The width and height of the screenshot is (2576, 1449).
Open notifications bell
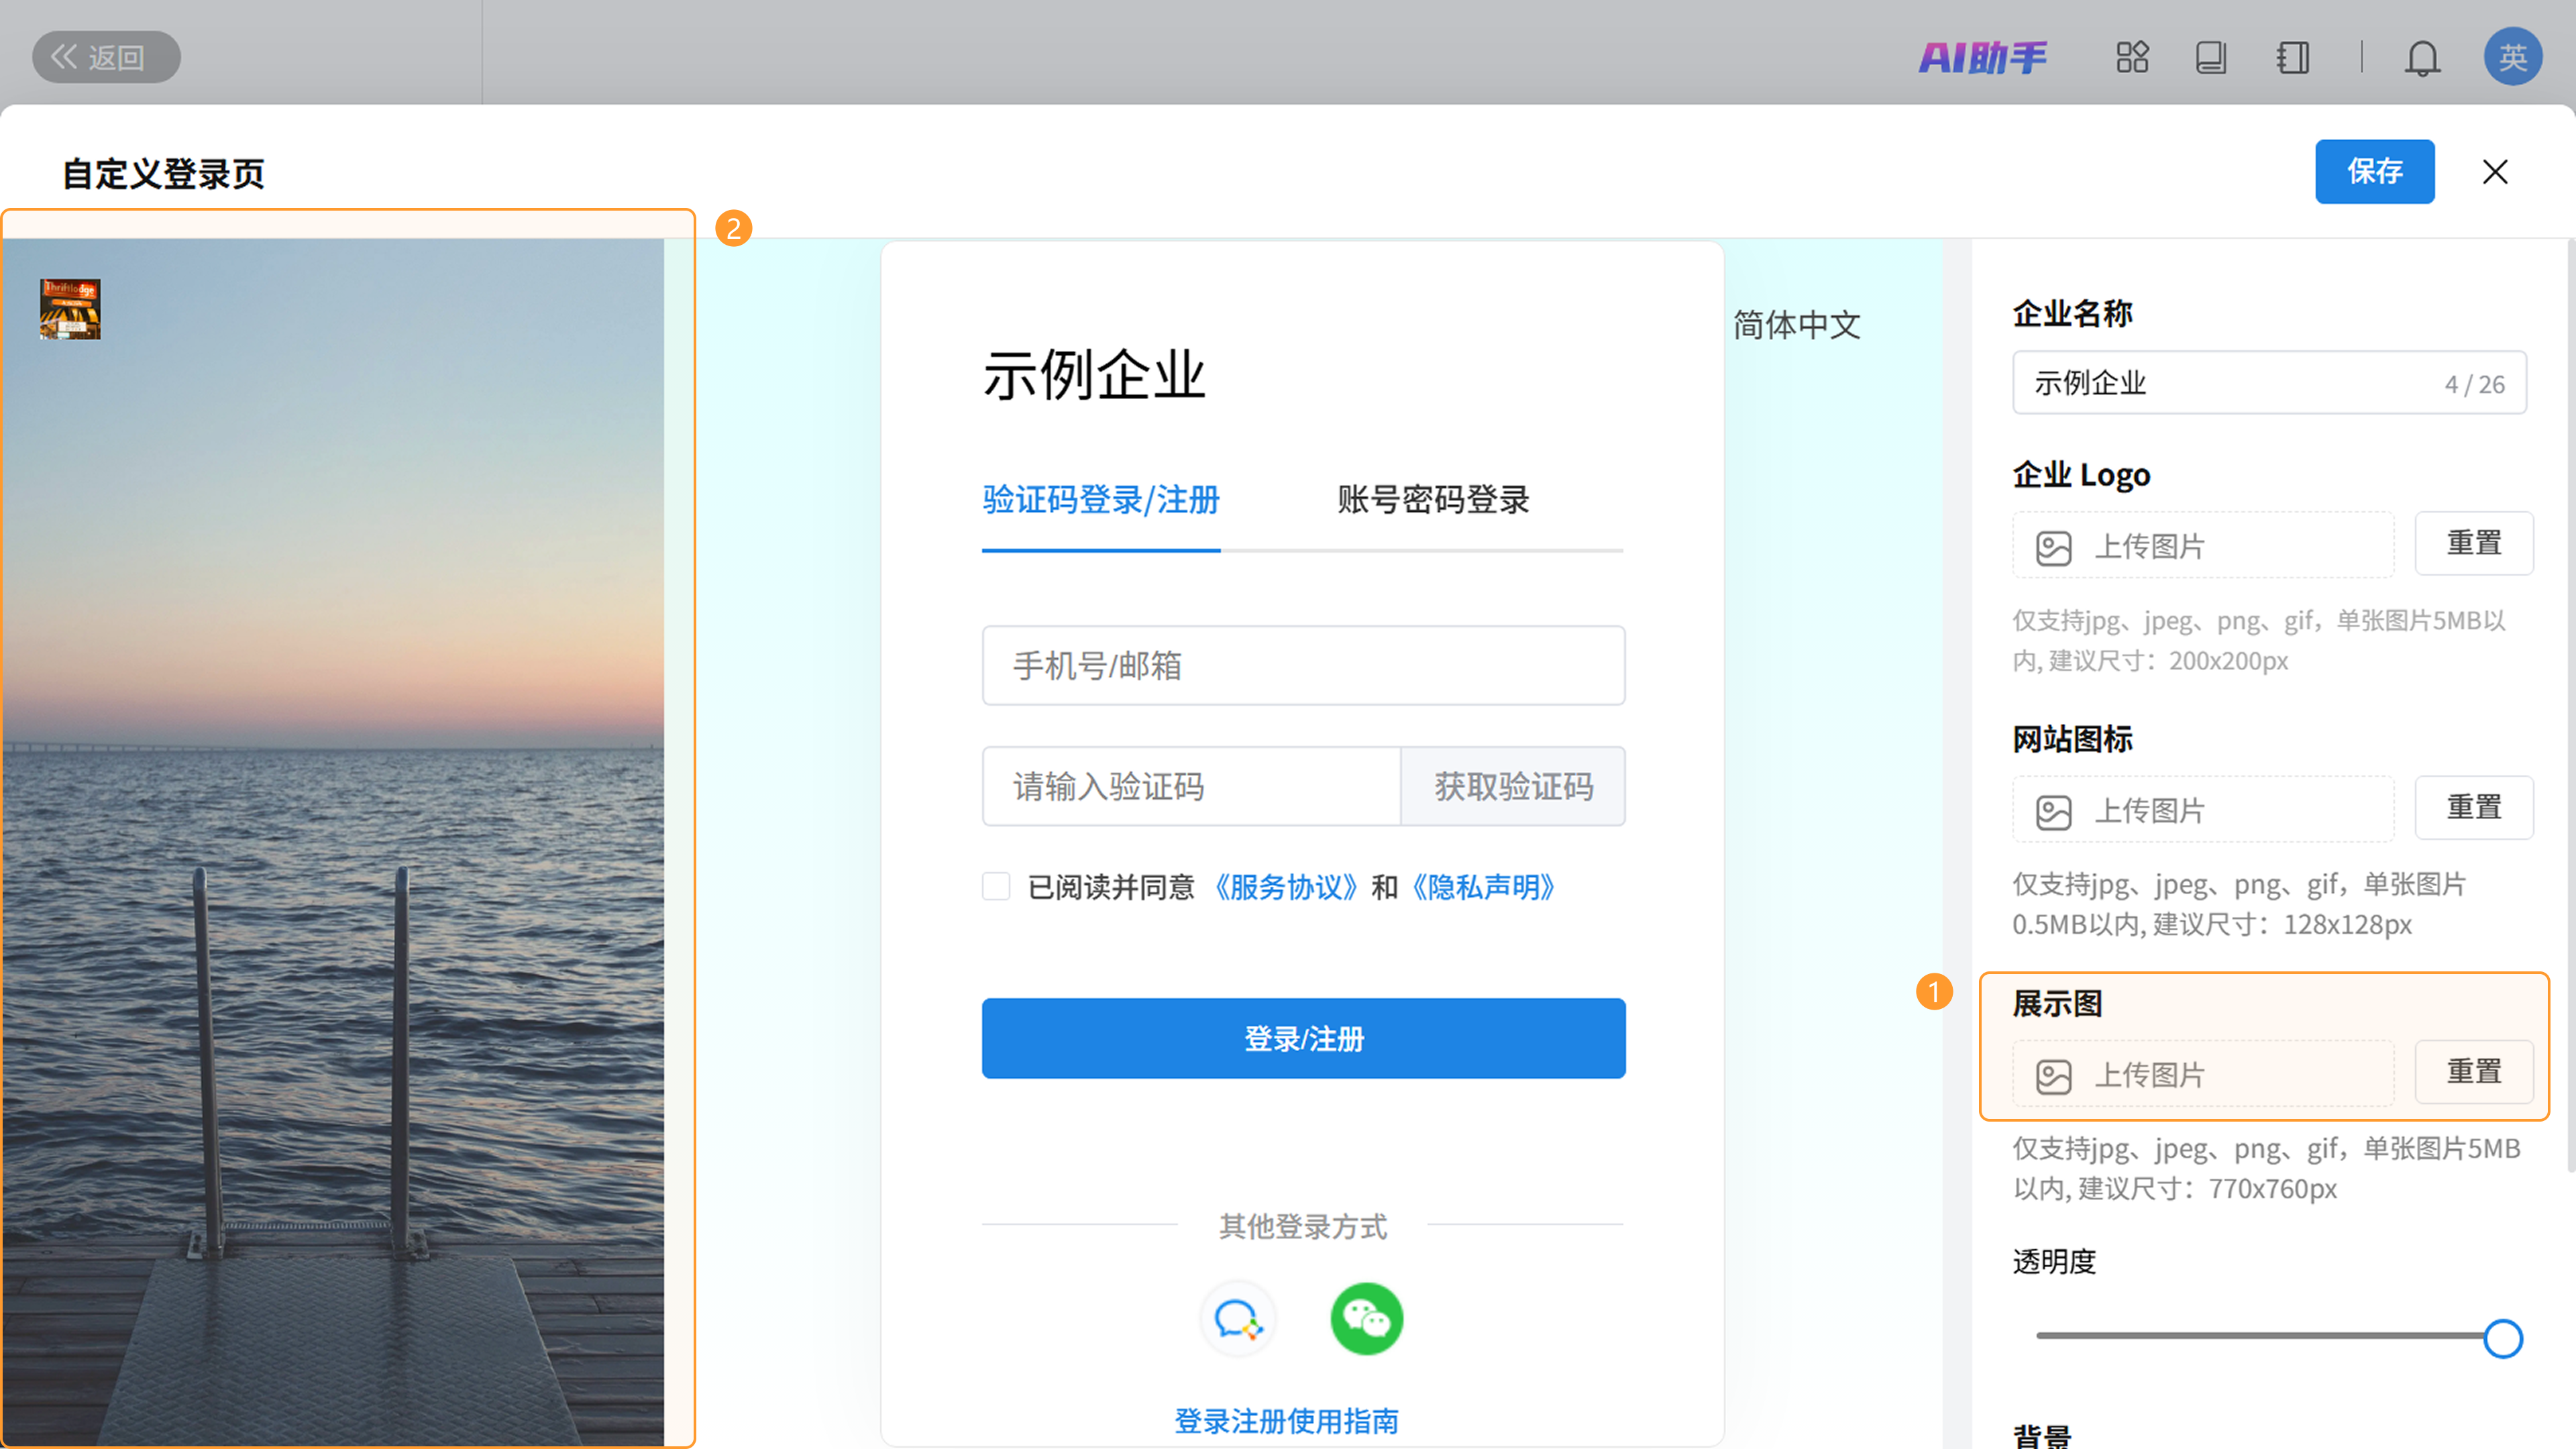click(2422, 58)
